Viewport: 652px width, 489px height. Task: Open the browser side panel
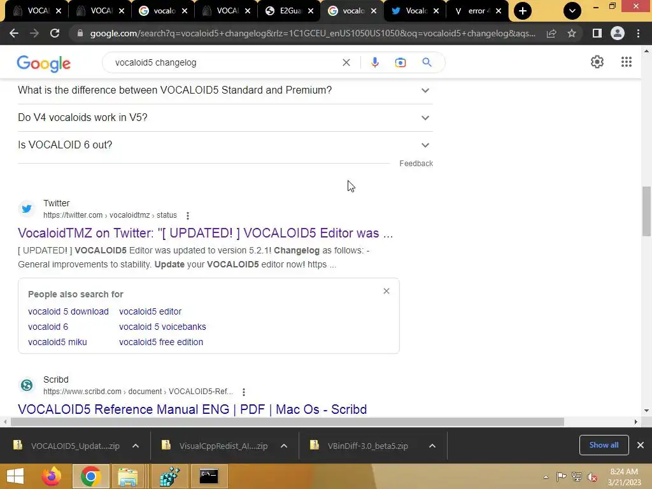point(597,33)
